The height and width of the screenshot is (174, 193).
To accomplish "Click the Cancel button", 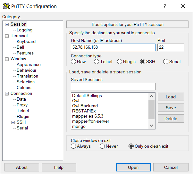I will click(x=171, y=167).
